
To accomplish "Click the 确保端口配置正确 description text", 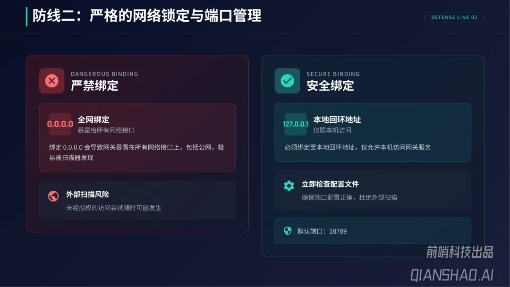I will pos(349,197).
